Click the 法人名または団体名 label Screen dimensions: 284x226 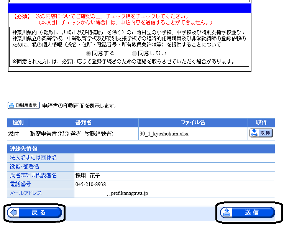pyautogui.click(x=33, y=158)
